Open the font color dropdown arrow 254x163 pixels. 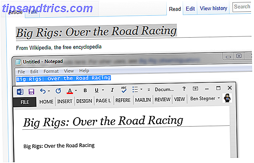pos(76,91)
